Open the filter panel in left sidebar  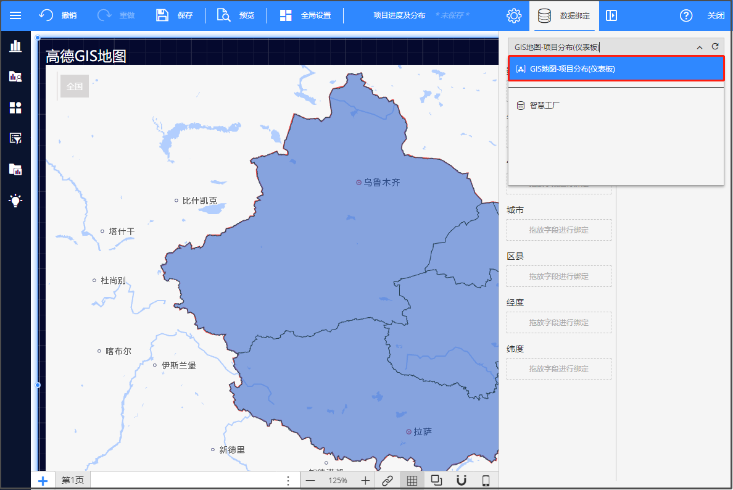point(15,138)
